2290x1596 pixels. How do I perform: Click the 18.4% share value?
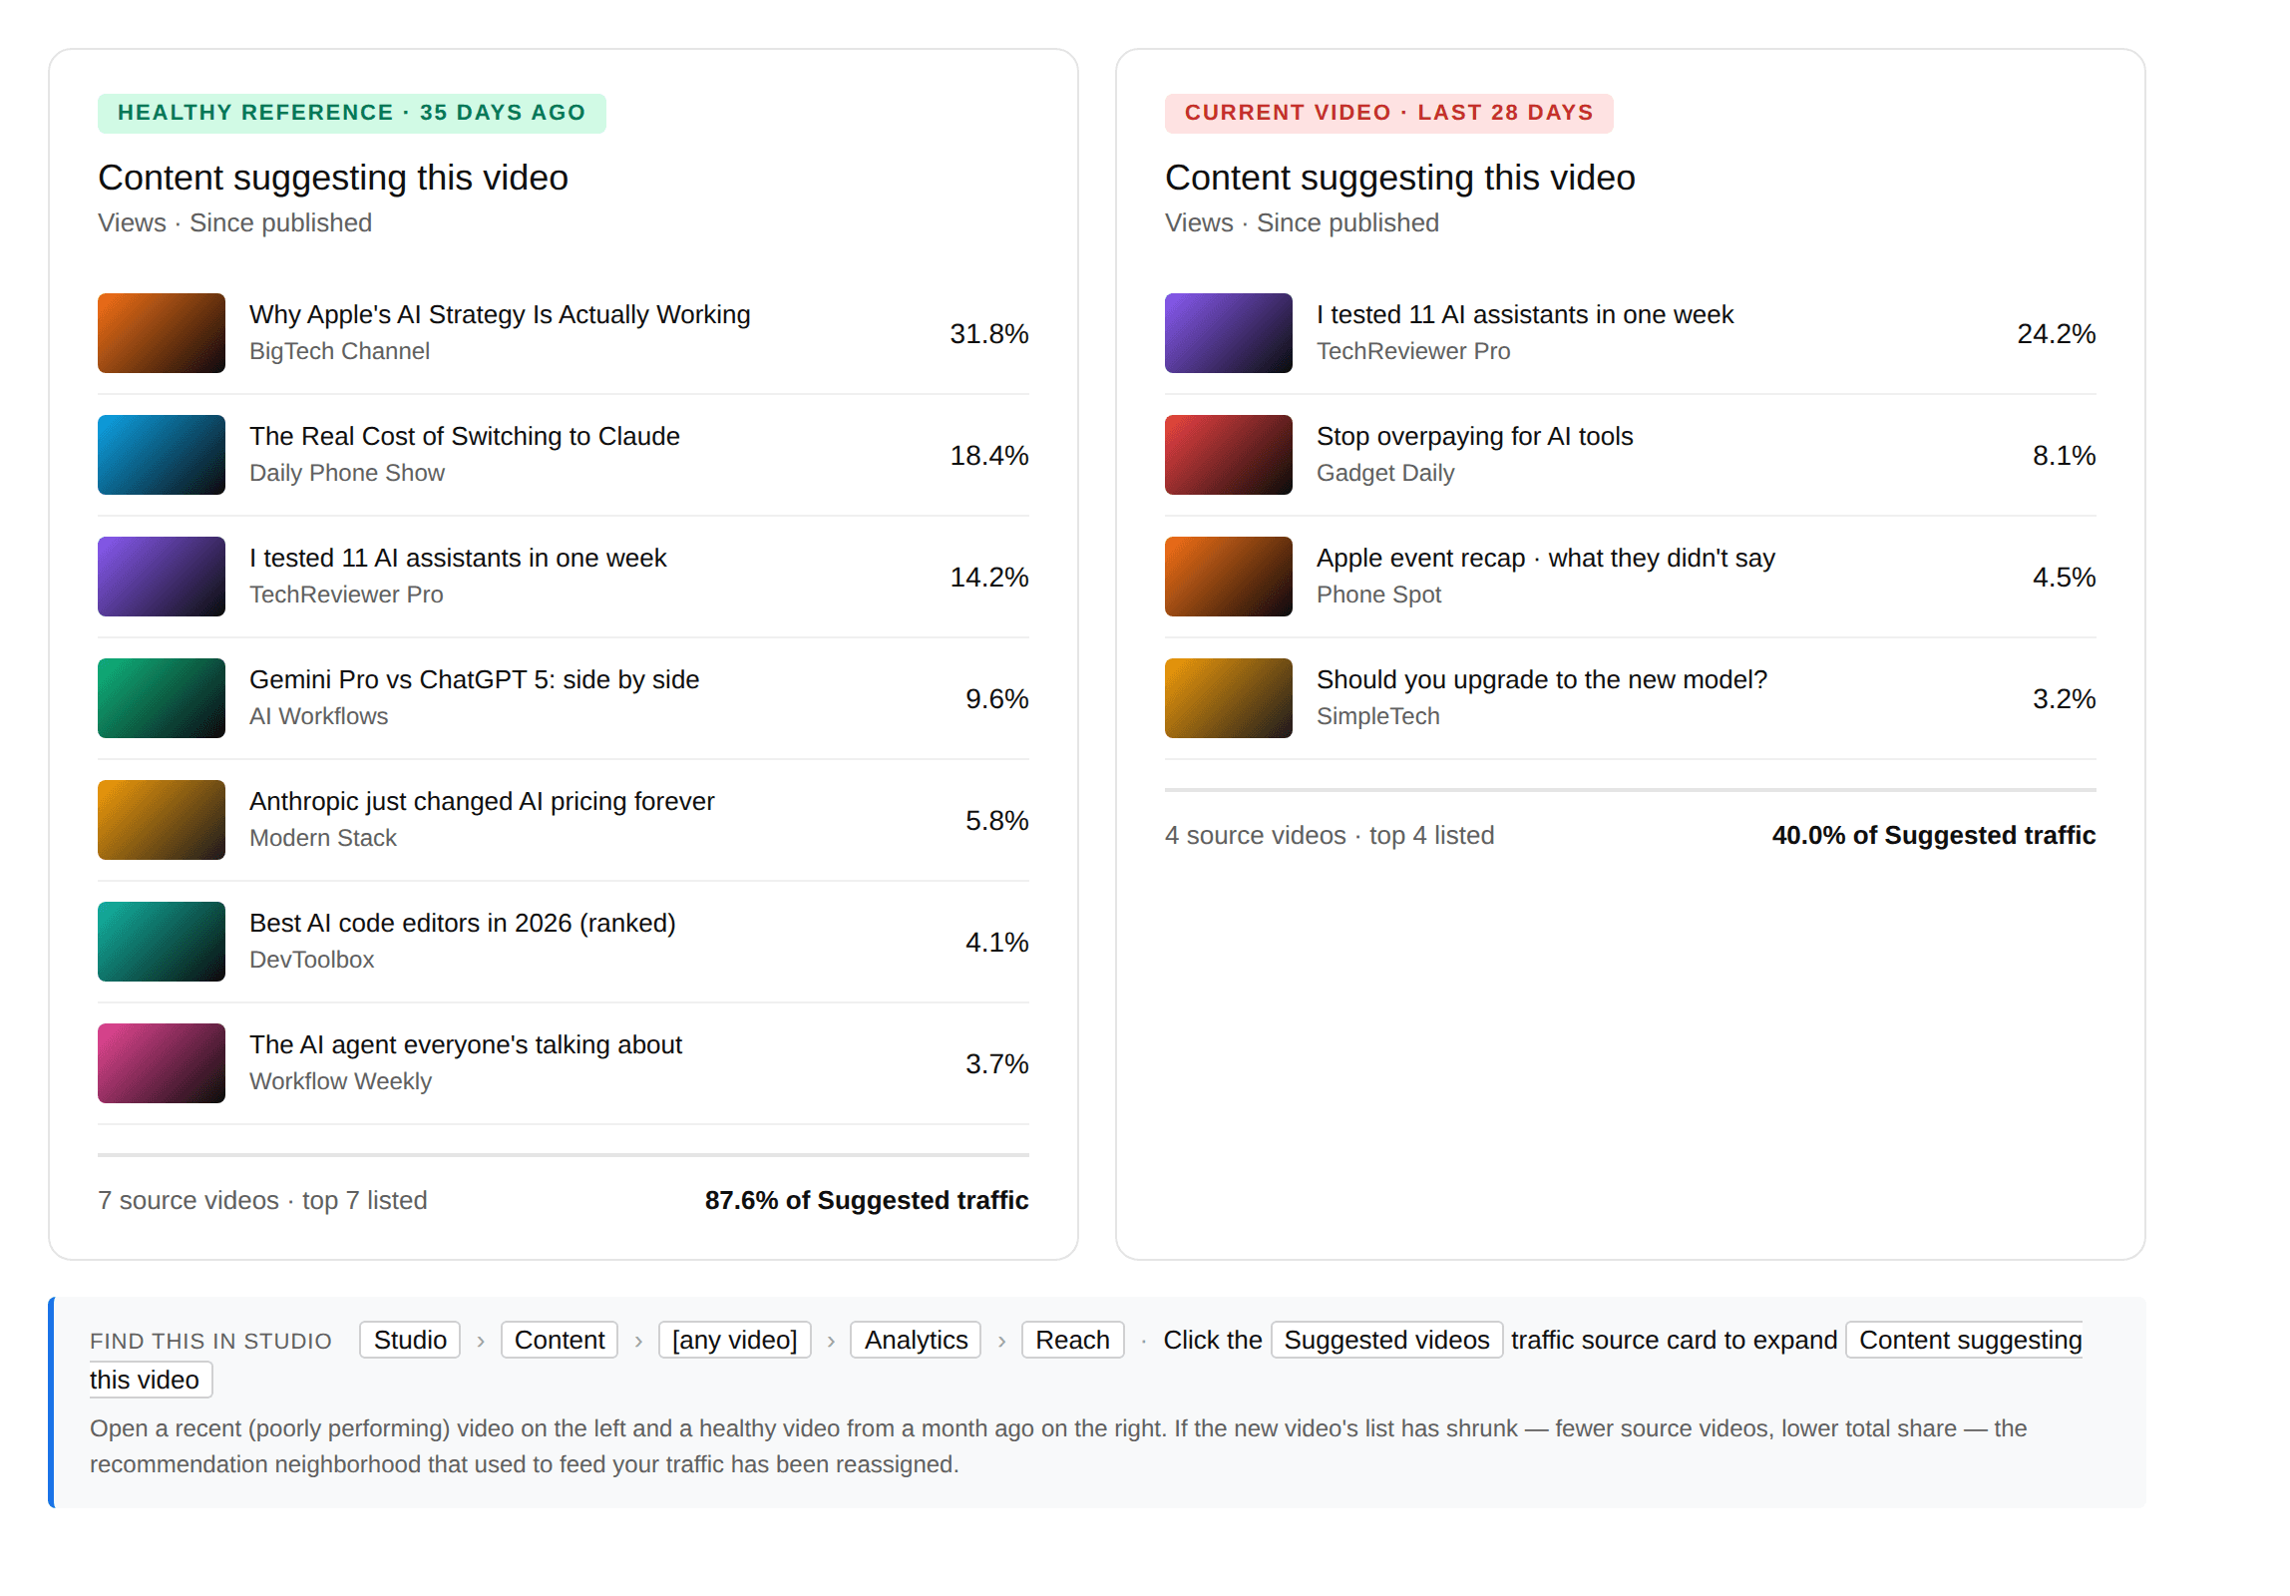[x=988, y=455]
